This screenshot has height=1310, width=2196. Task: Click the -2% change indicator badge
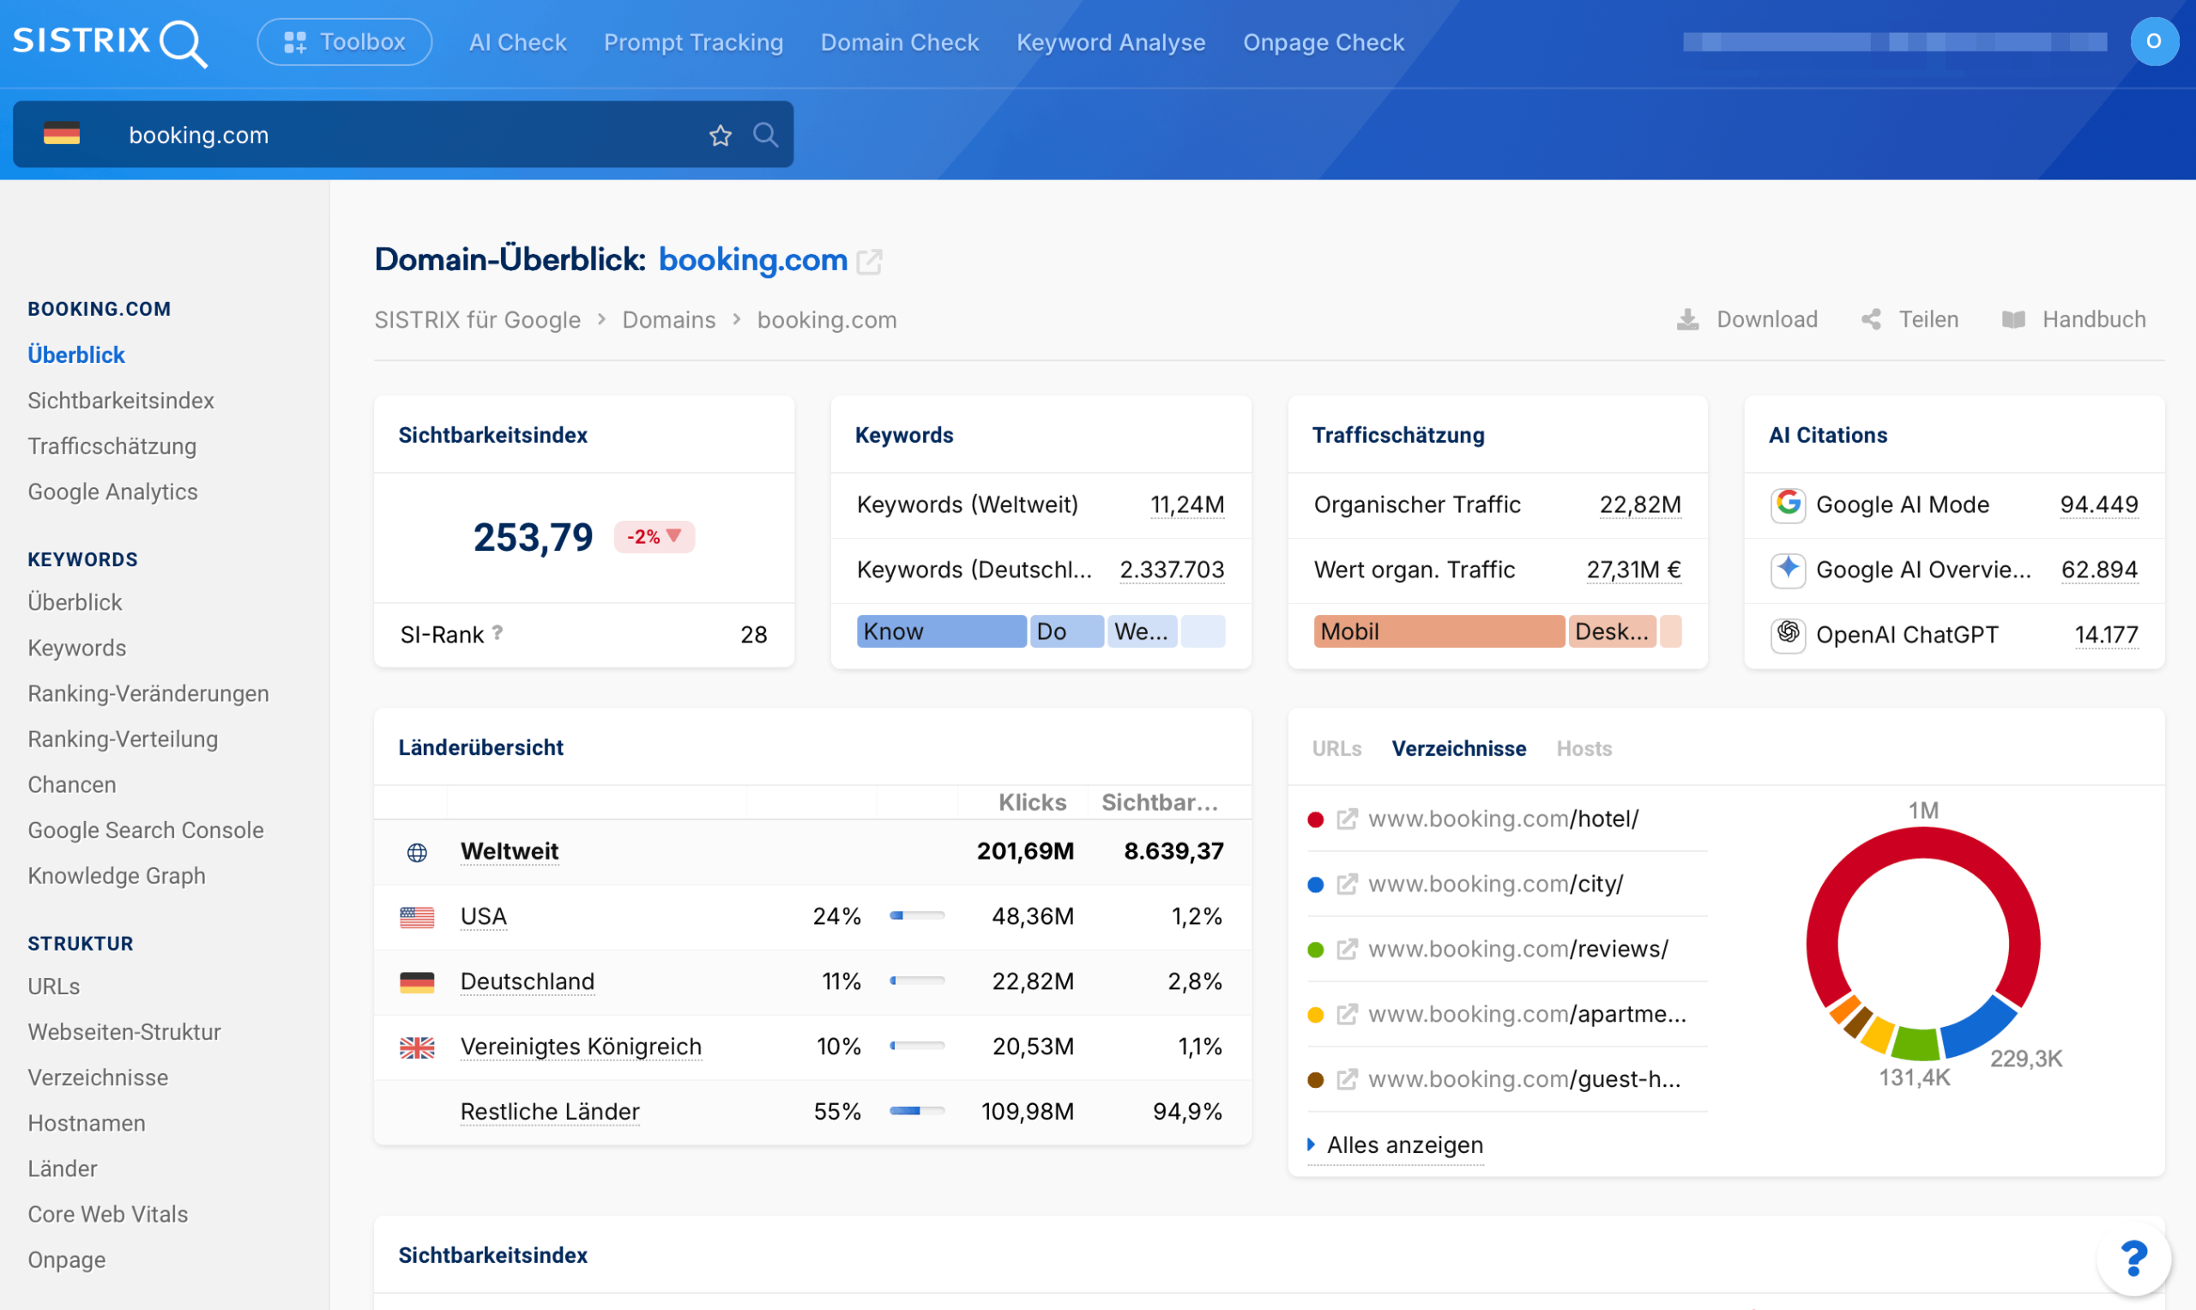pyautogui.click(x=654, y=537)
